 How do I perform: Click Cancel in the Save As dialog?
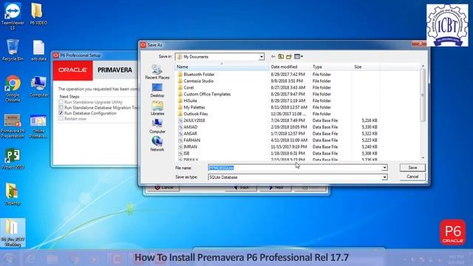click(x=412, y=177)
